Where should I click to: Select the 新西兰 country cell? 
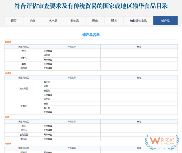coord(24,106)
